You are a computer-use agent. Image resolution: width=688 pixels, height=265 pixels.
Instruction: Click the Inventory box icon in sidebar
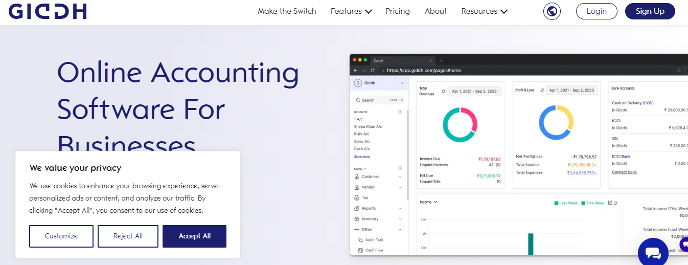pyautogui.click(x=357, y=219)
